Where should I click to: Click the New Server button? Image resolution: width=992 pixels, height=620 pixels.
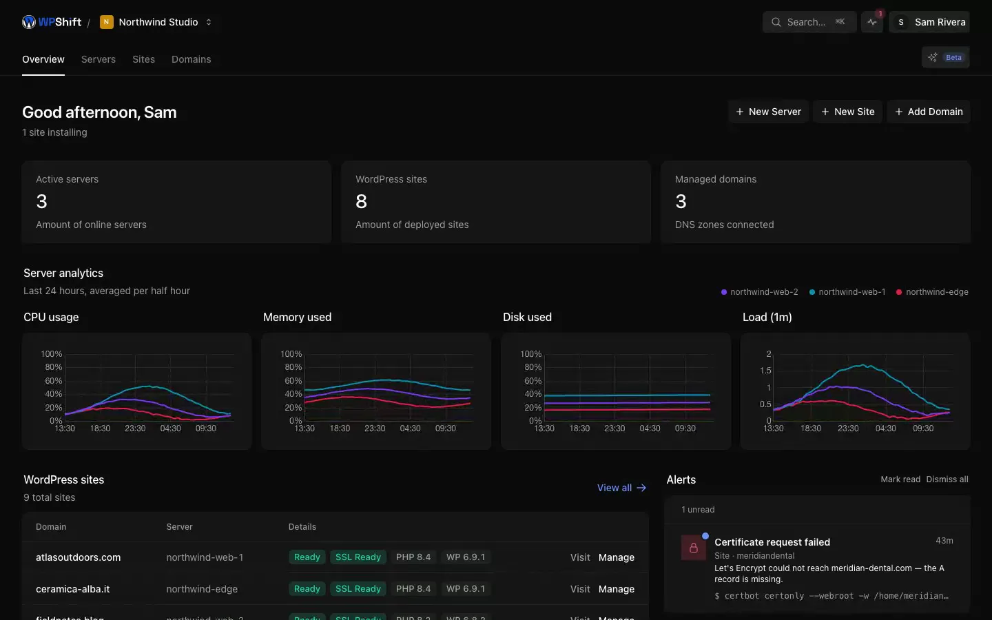coord(768,112)
